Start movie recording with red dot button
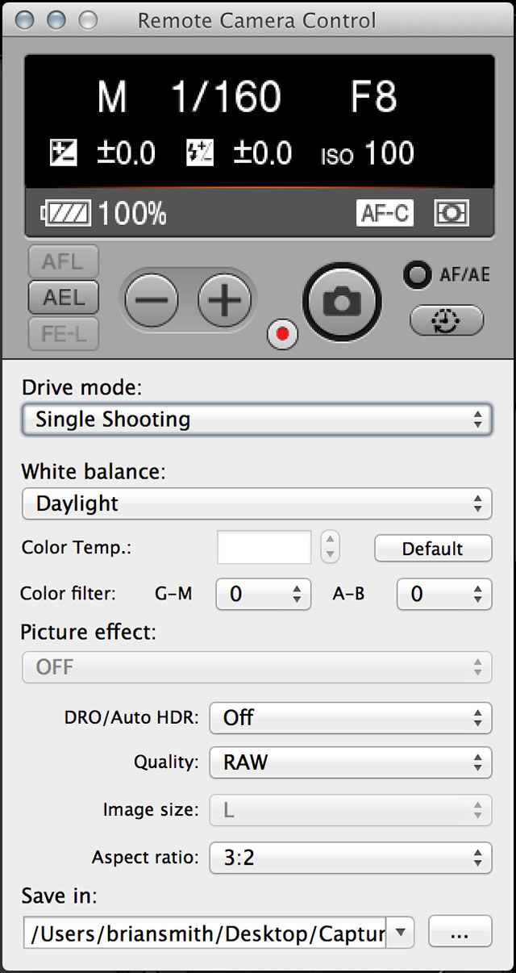 [x=284, y=333]
